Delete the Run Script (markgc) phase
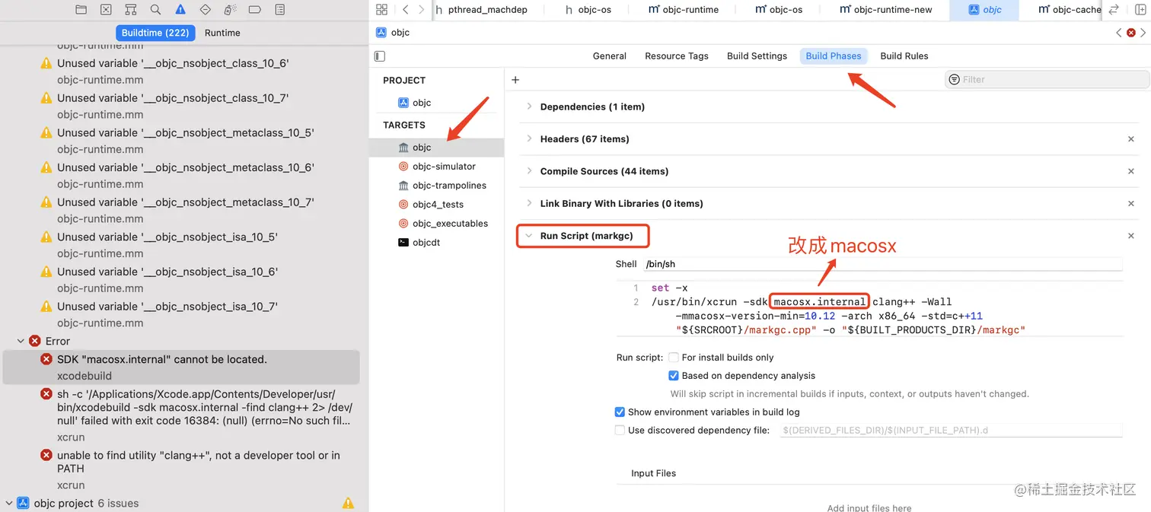The image size is (1151, 512). 1131,236
